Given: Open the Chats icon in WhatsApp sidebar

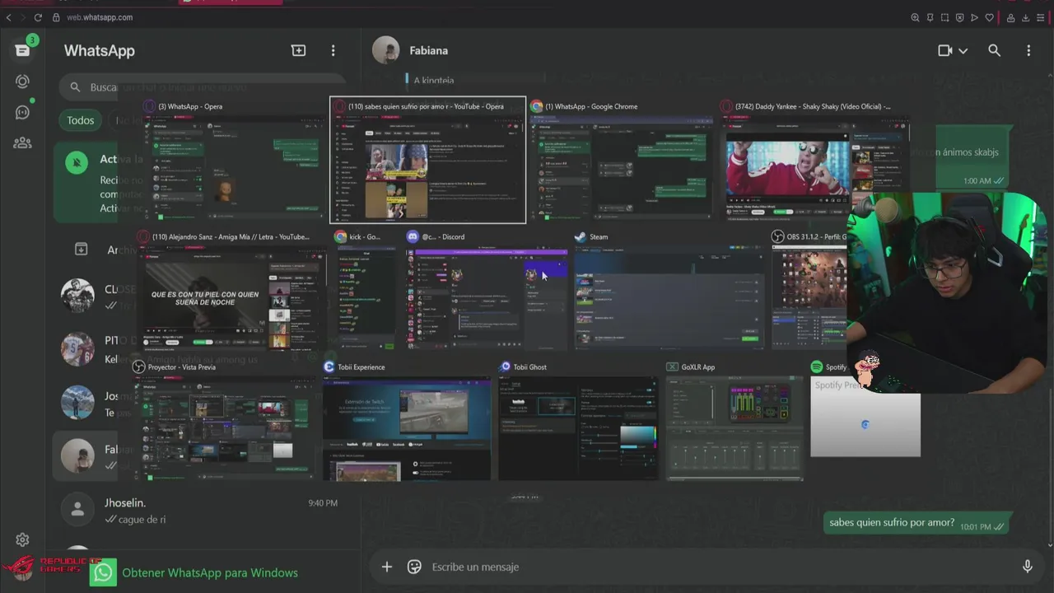Looking at the screenshot, I should coord(22,50).
